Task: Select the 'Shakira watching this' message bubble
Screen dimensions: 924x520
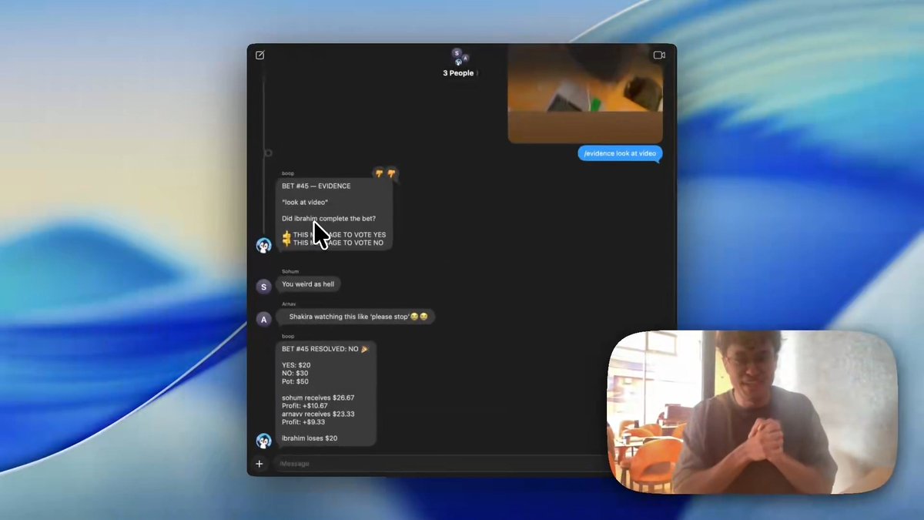Action: point(356,317)
